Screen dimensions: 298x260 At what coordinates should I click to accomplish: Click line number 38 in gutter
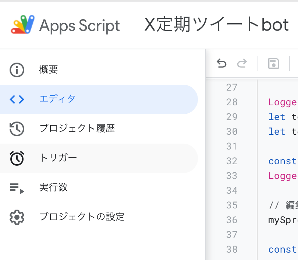(232, 249)
